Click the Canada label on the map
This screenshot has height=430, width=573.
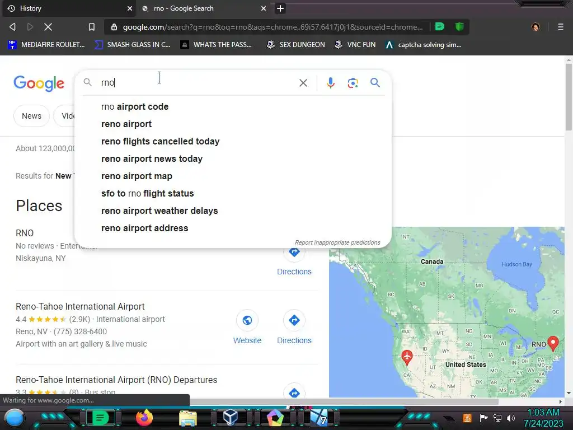[x=431, y=261]
